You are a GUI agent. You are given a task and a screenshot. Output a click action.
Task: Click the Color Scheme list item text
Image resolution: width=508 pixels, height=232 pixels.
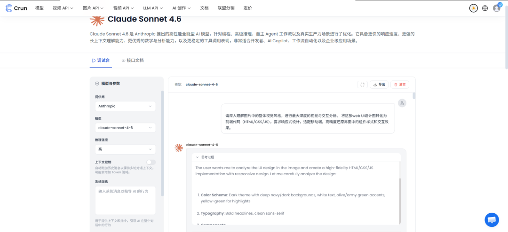pos(293,198)
